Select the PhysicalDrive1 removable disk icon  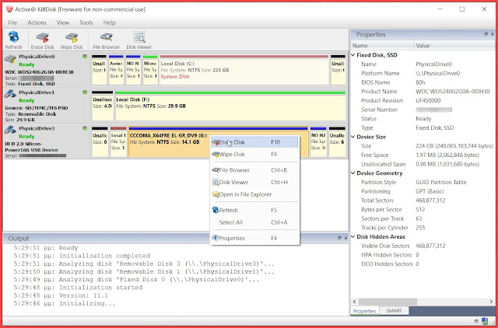tap(10, 94)
